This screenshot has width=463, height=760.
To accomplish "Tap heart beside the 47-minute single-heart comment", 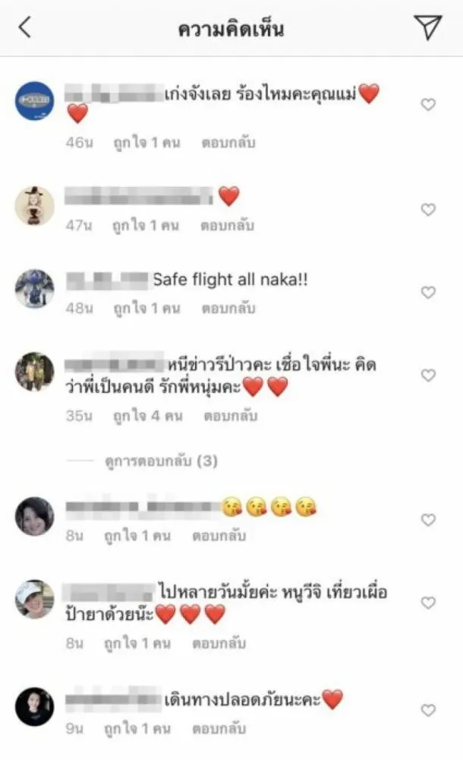I will click(428, 210).
